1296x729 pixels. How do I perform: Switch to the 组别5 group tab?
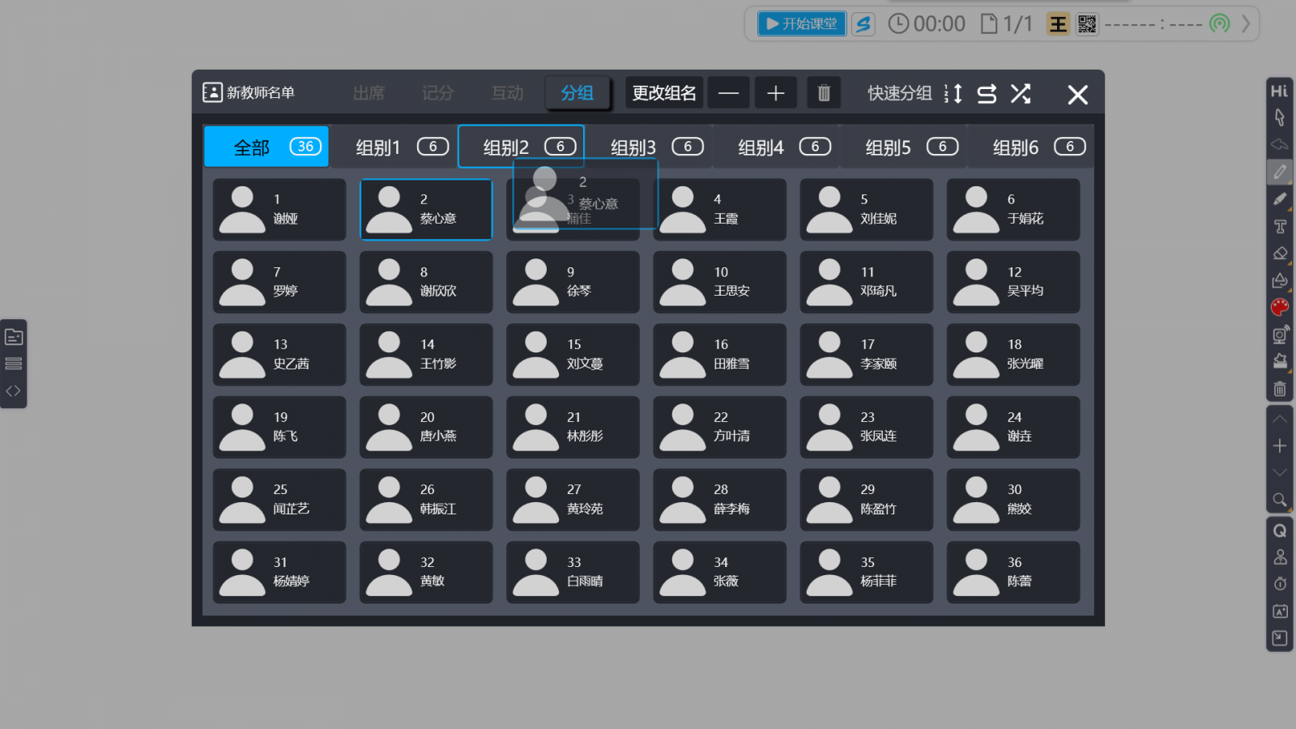pyautogui.click(x=910, y=147)
